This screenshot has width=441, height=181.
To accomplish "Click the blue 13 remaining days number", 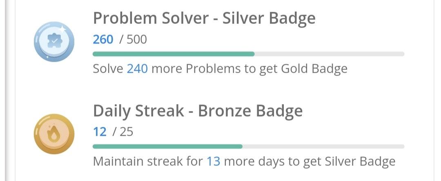I will point(214,161).
